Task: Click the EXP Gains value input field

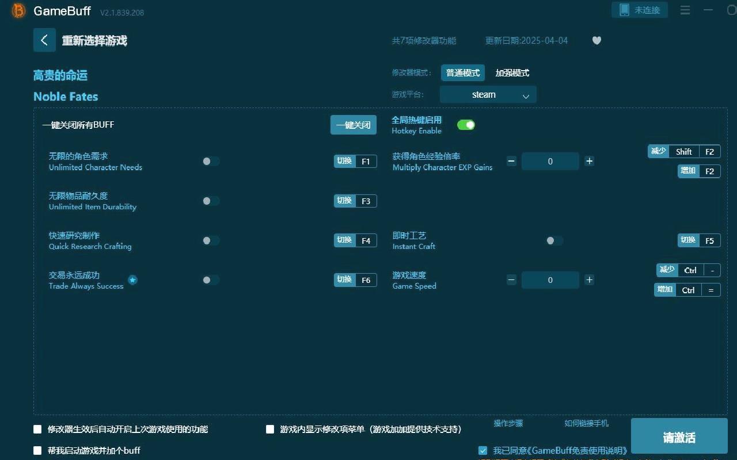Action: (x=550, y=162)
